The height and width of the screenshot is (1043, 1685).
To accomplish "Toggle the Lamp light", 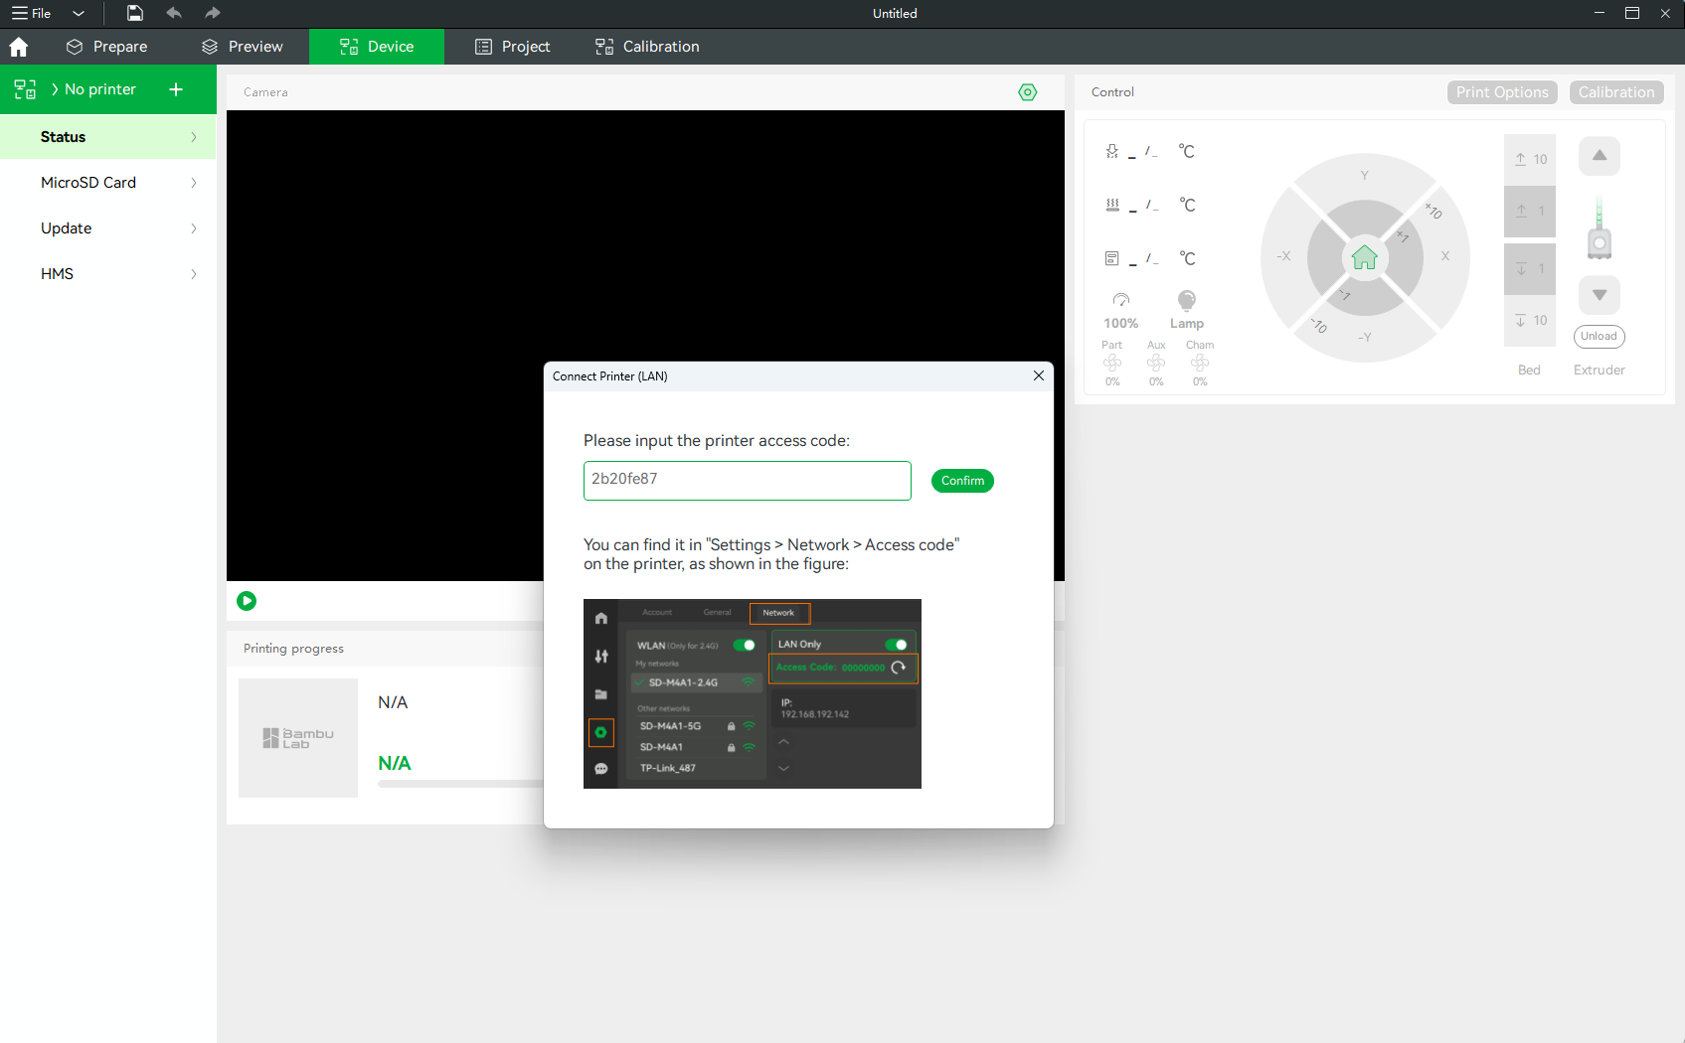I will 1186,301.
